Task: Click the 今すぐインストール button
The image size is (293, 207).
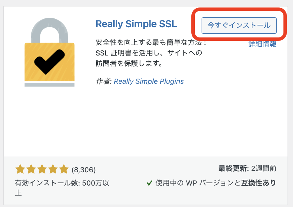Action: [239, 26]
